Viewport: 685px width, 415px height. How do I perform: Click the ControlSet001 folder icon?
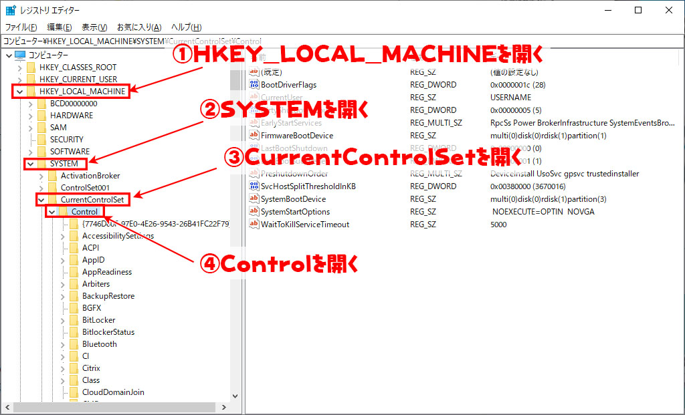pyautogui.click(x=52, y=188)
